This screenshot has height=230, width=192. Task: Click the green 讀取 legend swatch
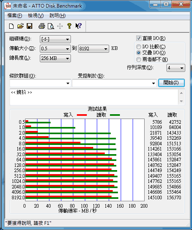[x=115, y=115]
